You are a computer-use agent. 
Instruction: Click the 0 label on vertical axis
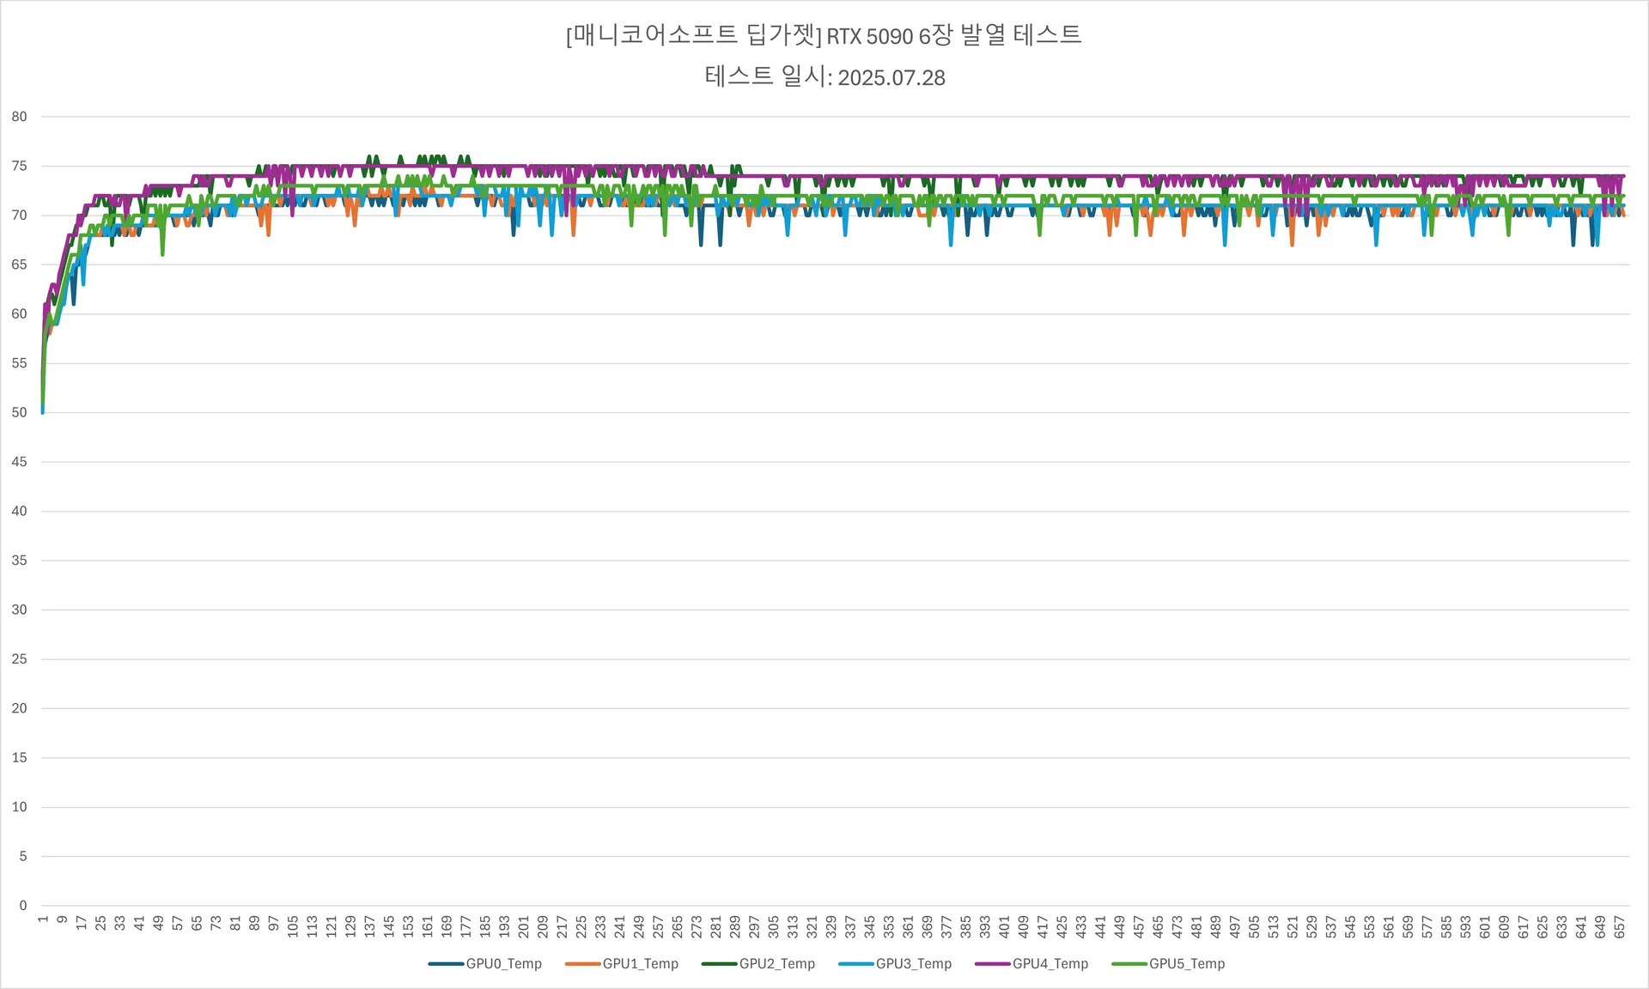coord(23,906)
